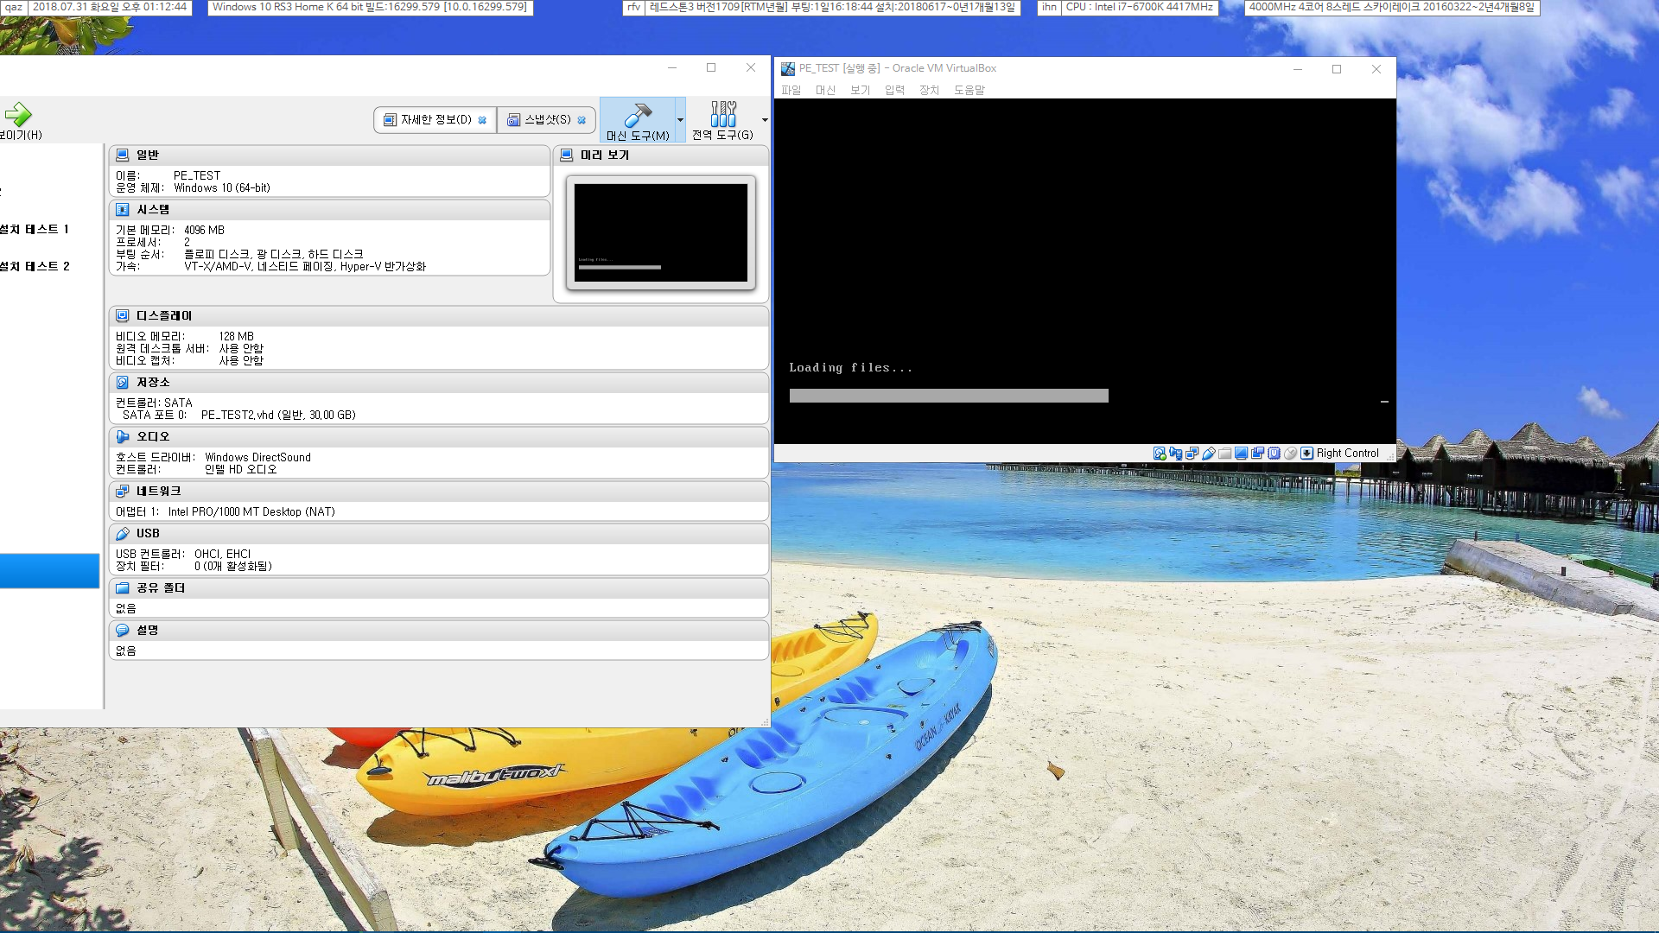Open 머신 menu in PE_TEST VM window
The image size is (1659, 933).
[825, 90]
